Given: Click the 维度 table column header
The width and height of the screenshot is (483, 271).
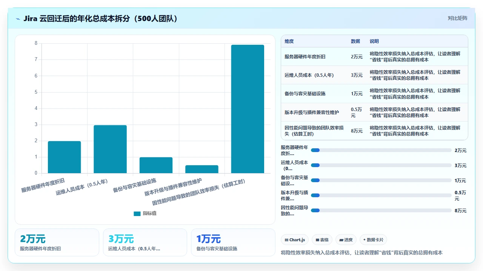Looking at the screenshot, I should click(x=289, y=41).
